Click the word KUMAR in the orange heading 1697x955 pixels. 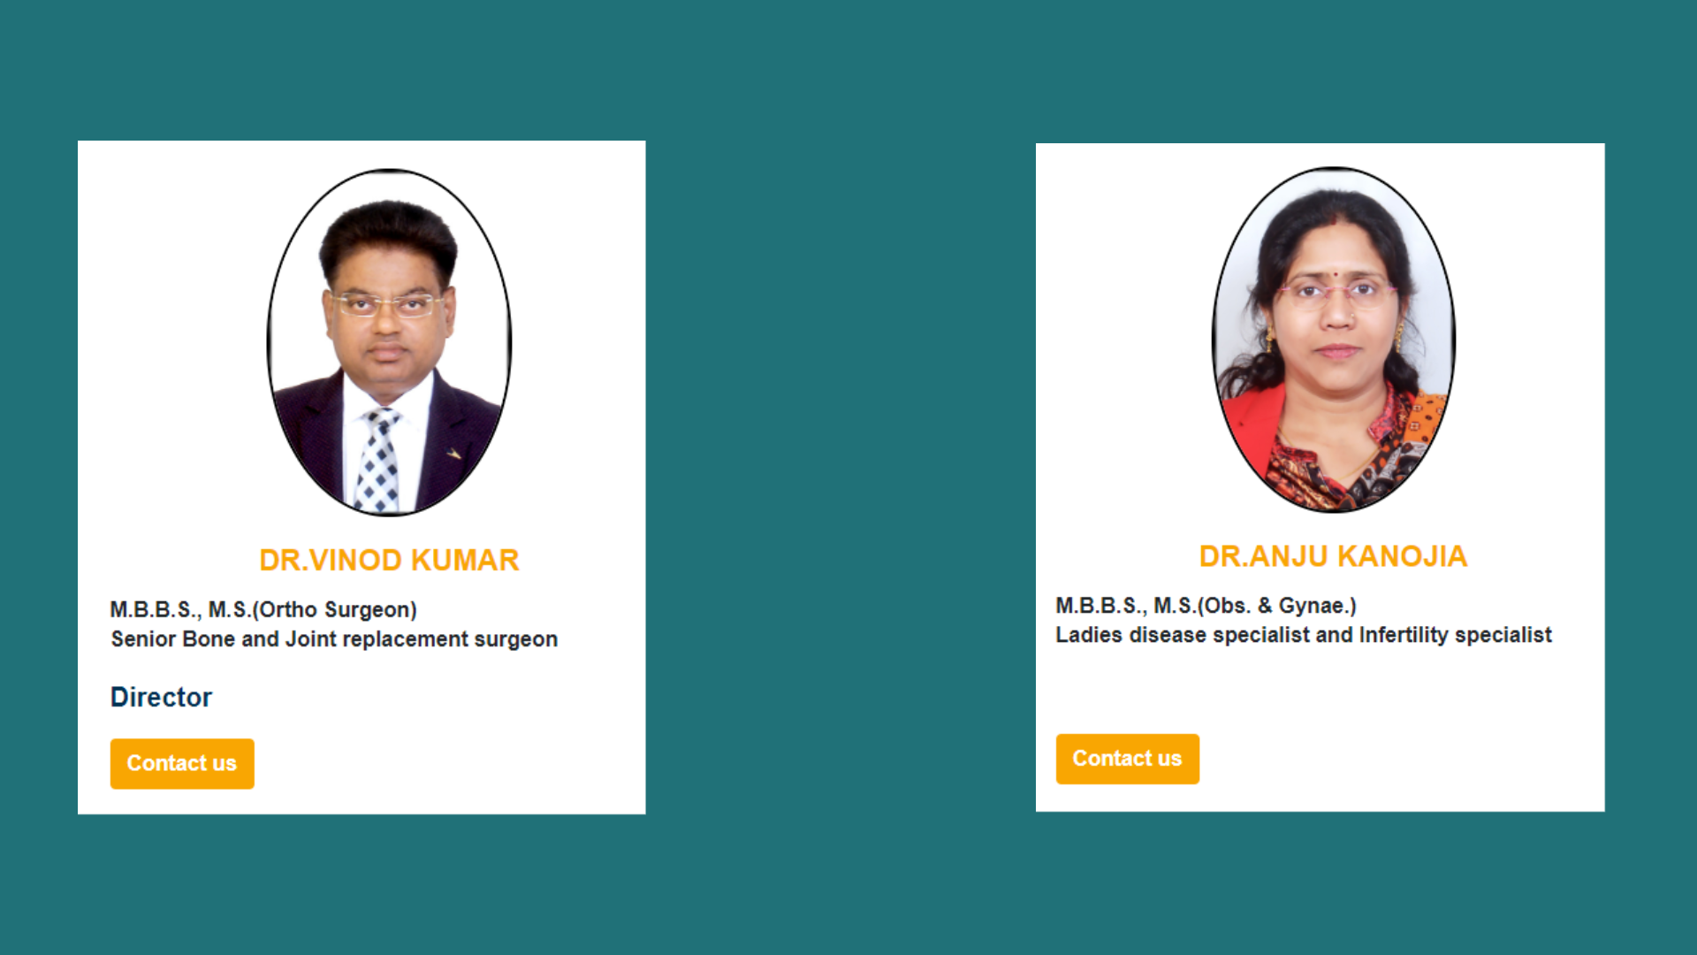click(x=465, y=560)
